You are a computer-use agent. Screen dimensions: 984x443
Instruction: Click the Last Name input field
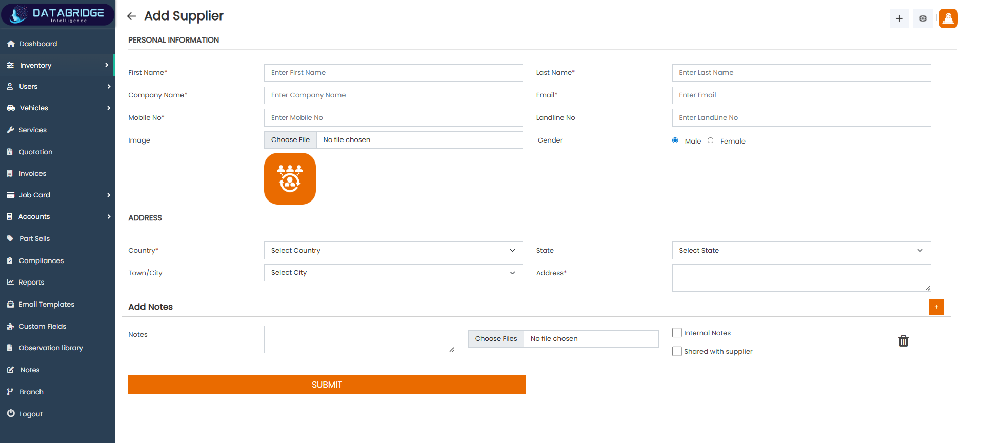(x=801, y=73)
